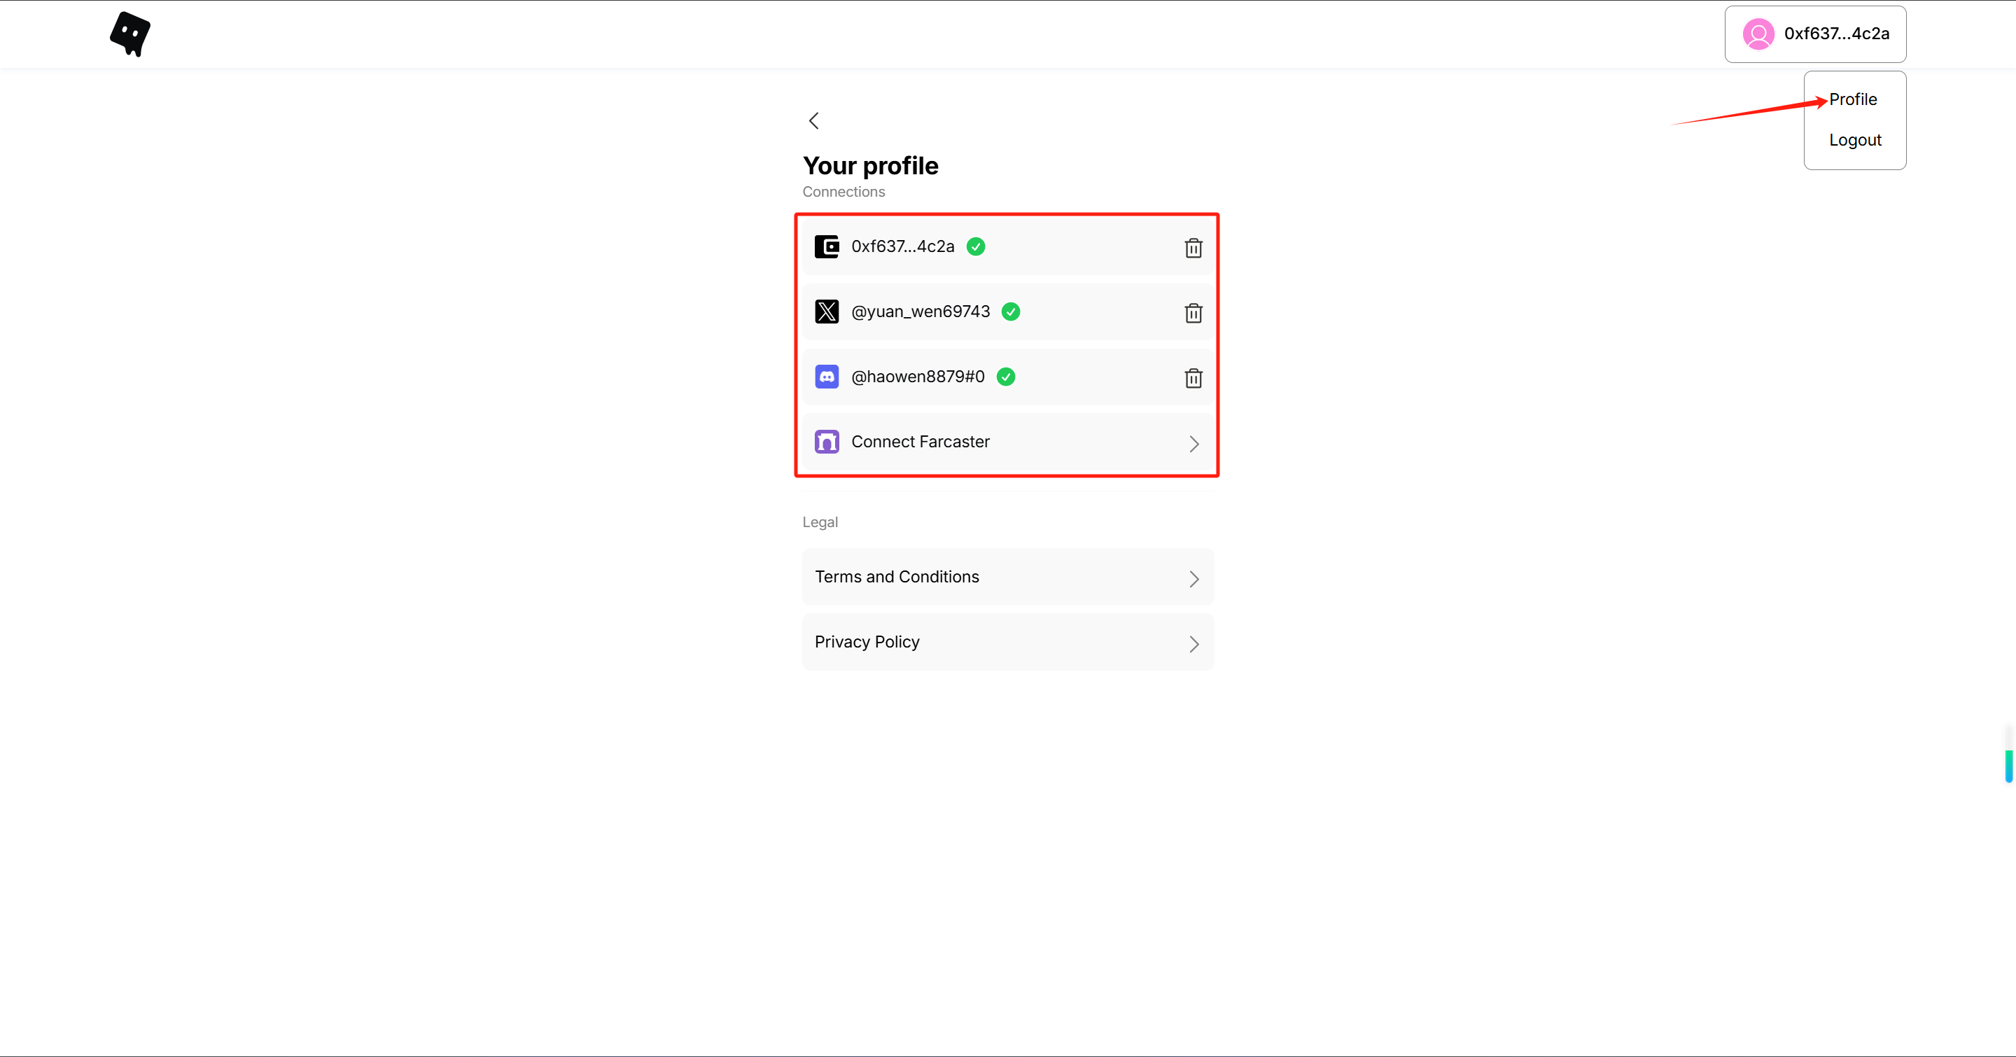Screen dimensions: 2016x1057
Task: Click the chevron on Privacy Policy row
Action: 1193,644
